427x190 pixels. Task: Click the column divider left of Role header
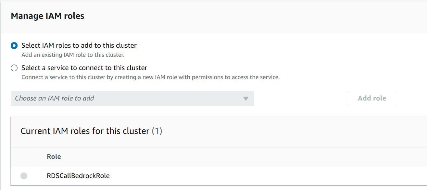pos(37,157)
